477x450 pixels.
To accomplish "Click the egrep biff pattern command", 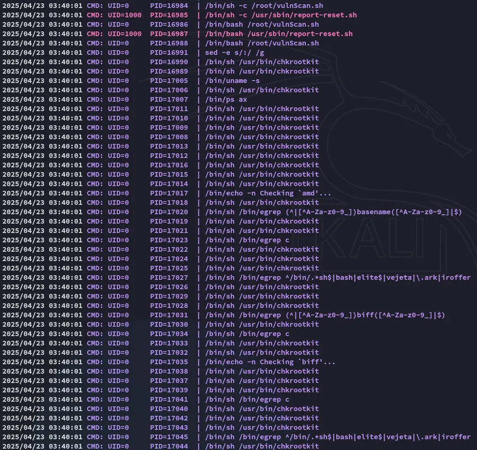I will click(x=325, y=315).
